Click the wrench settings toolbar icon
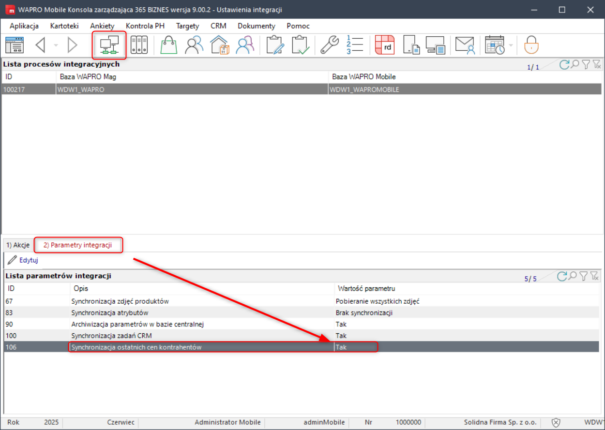The width and height of the screenshot is (605, 430). (329, 45)
